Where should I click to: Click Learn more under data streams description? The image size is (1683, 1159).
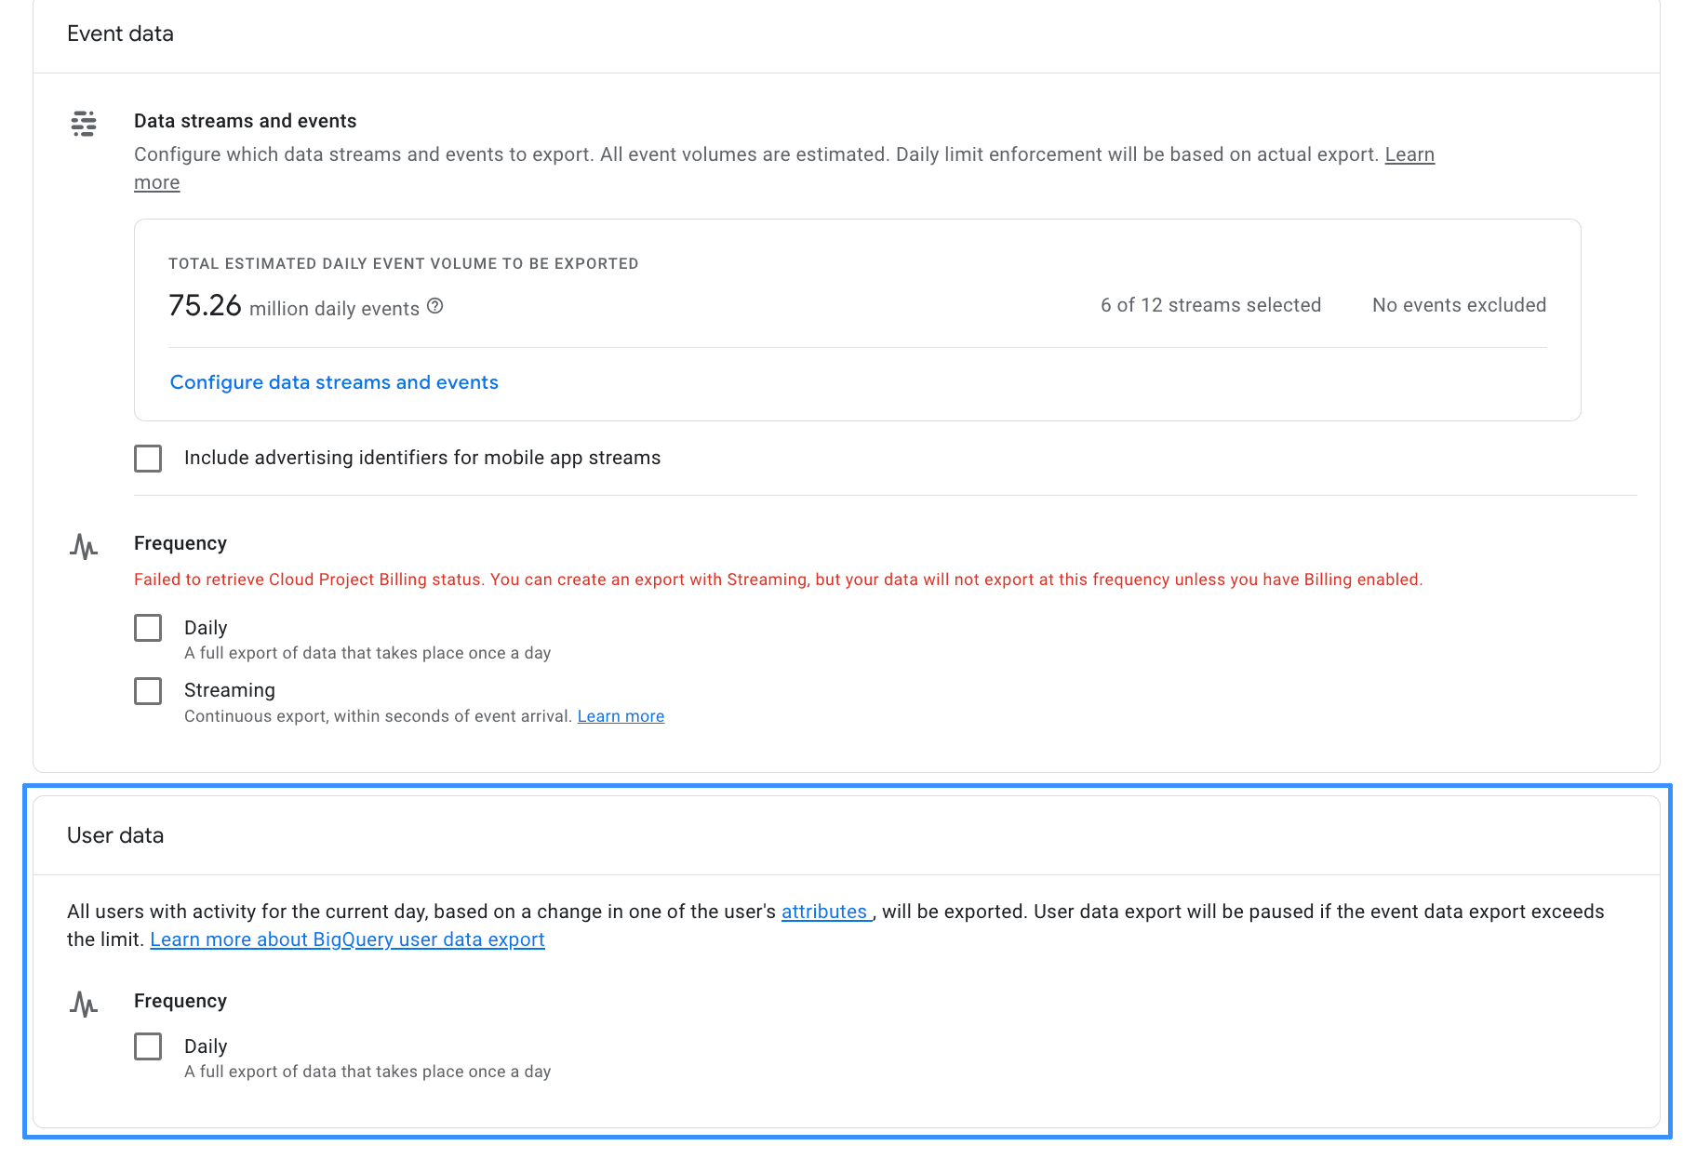click(x=156, y=182)
